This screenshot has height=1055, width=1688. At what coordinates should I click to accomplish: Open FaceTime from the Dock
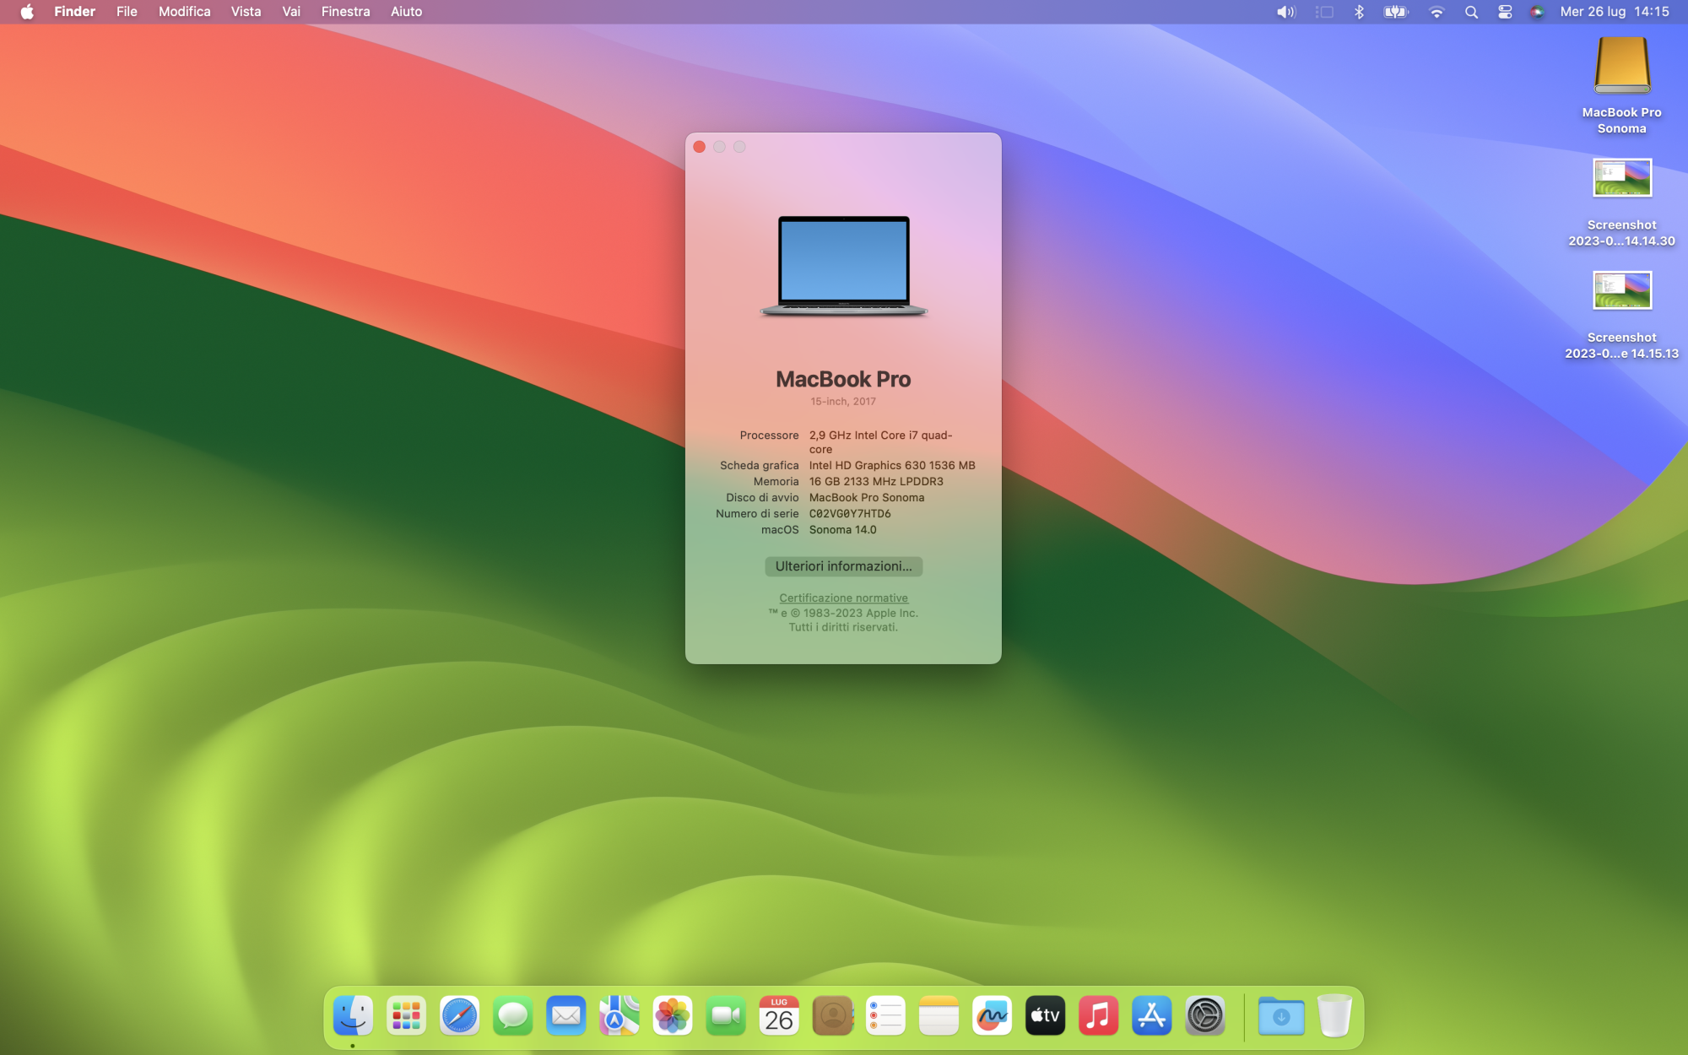point(726,1015)
